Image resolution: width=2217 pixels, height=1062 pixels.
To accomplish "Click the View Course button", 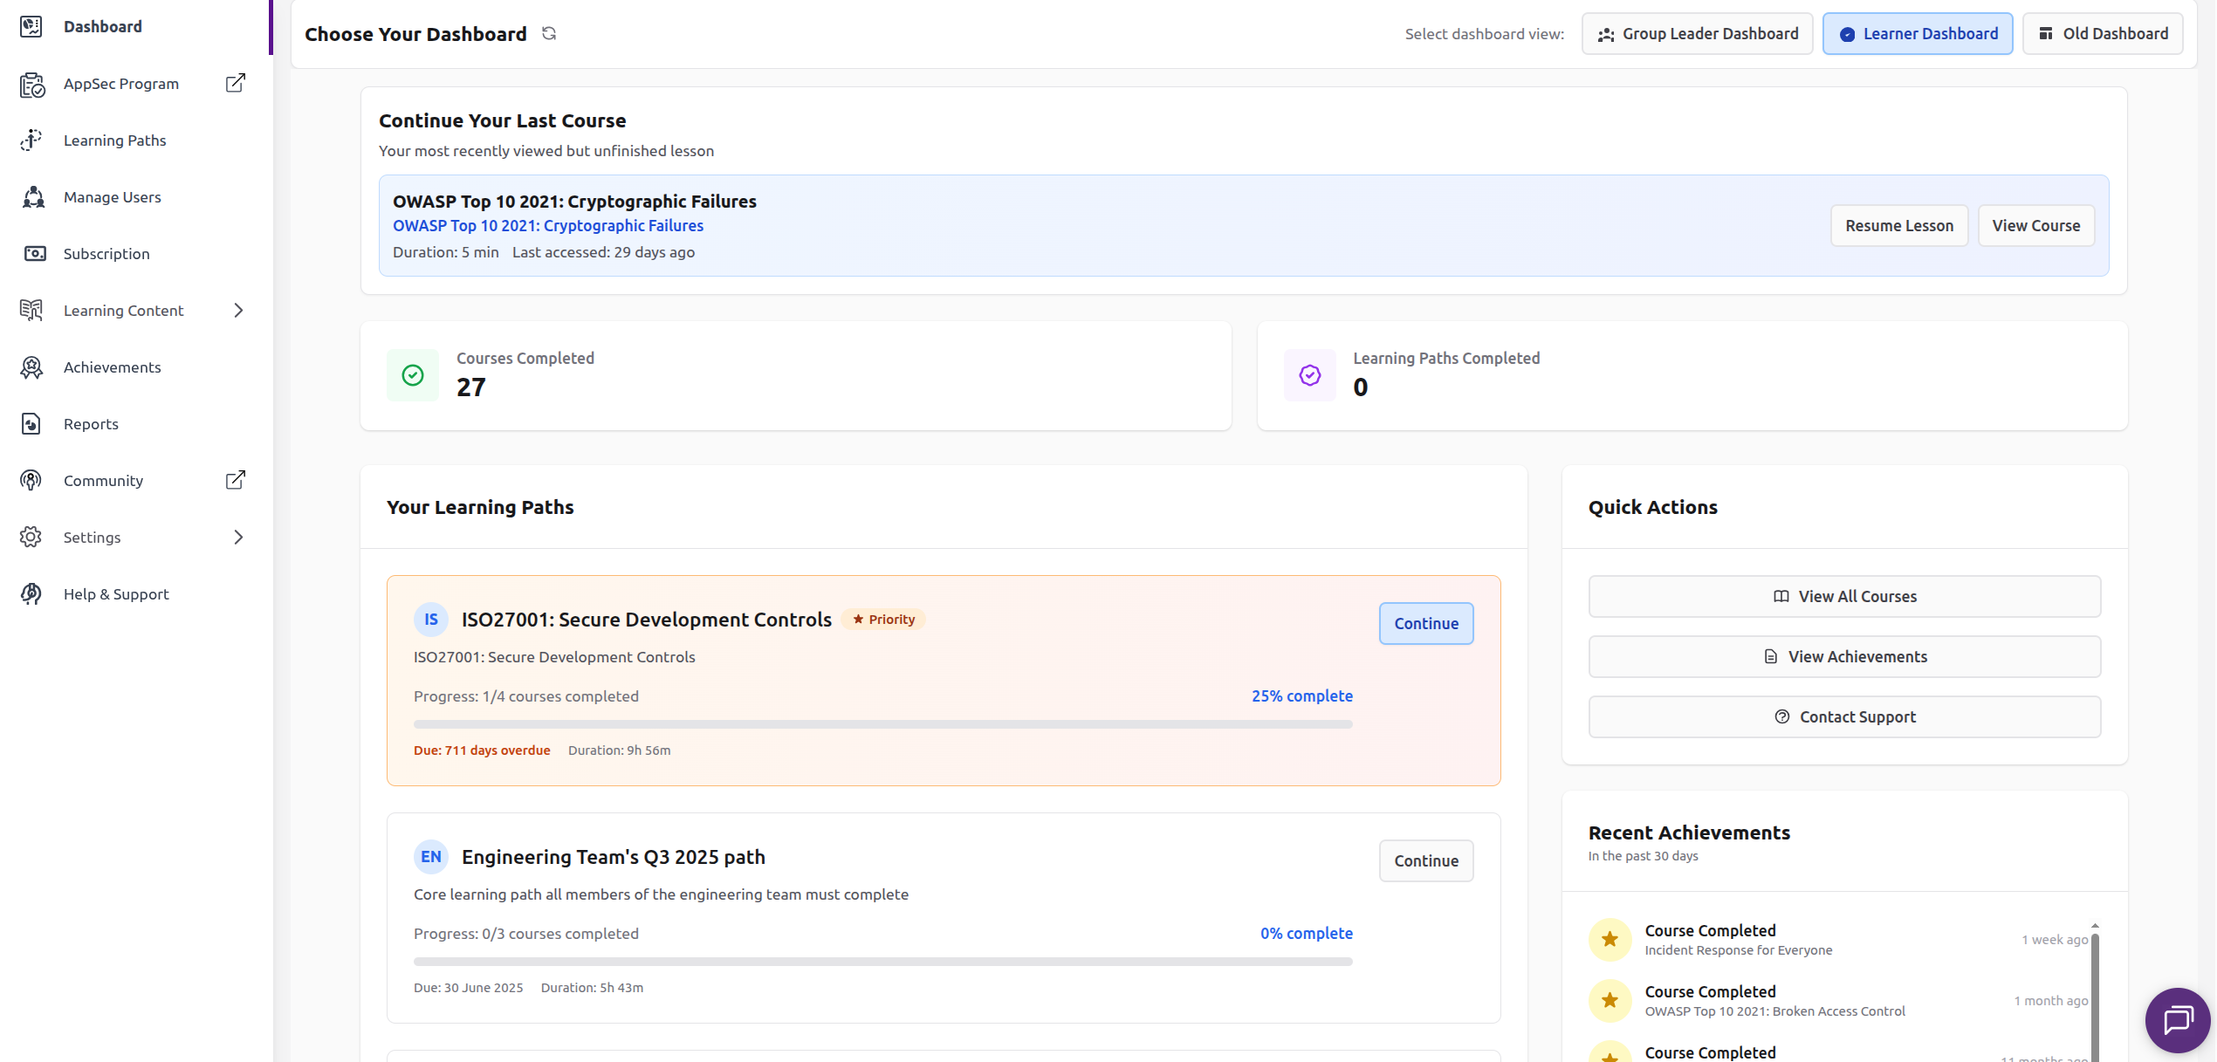I will [2035, 225].
